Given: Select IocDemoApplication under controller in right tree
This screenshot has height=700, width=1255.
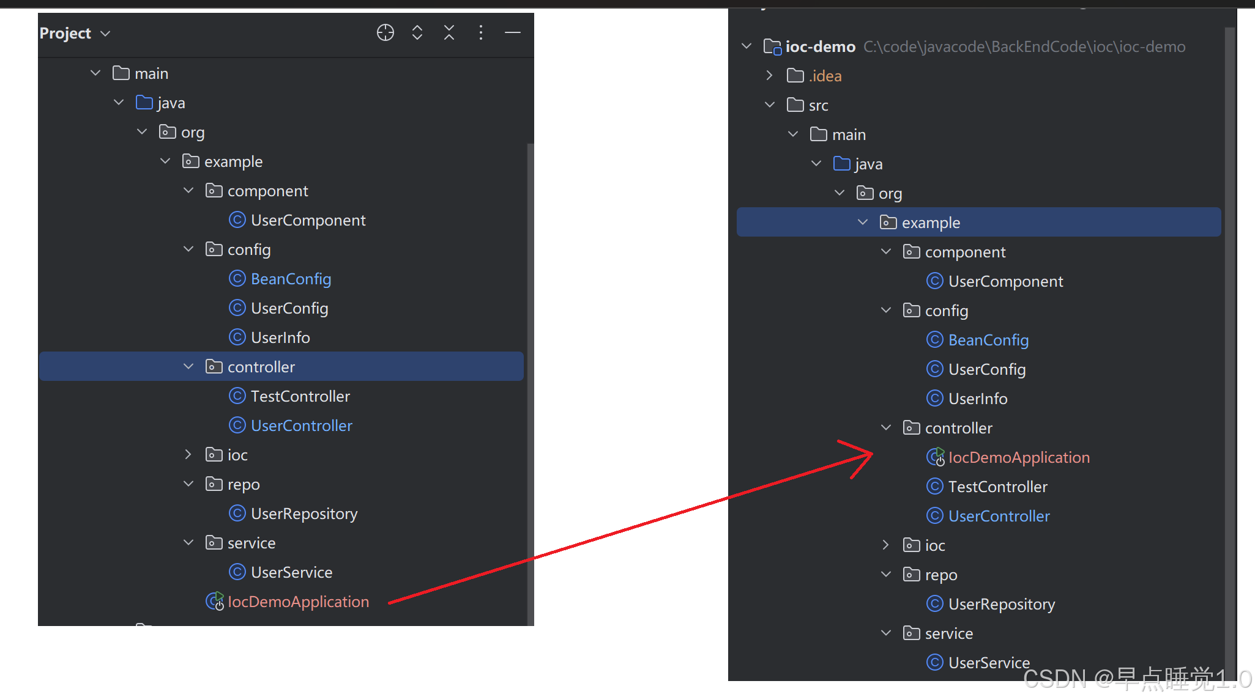Looking at the screenshot, I should point(1019,457).
